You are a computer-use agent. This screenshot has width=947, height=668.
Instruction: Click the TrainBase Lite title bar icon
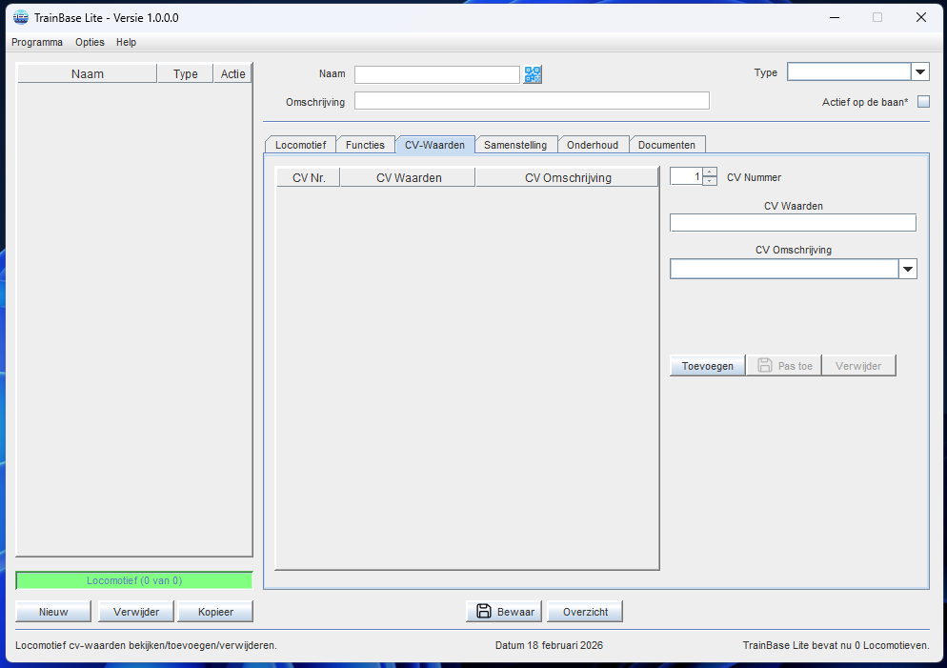click(20, 17)
